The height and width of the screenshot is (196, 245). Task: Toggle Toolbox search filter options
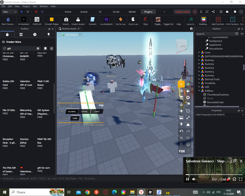51,49
